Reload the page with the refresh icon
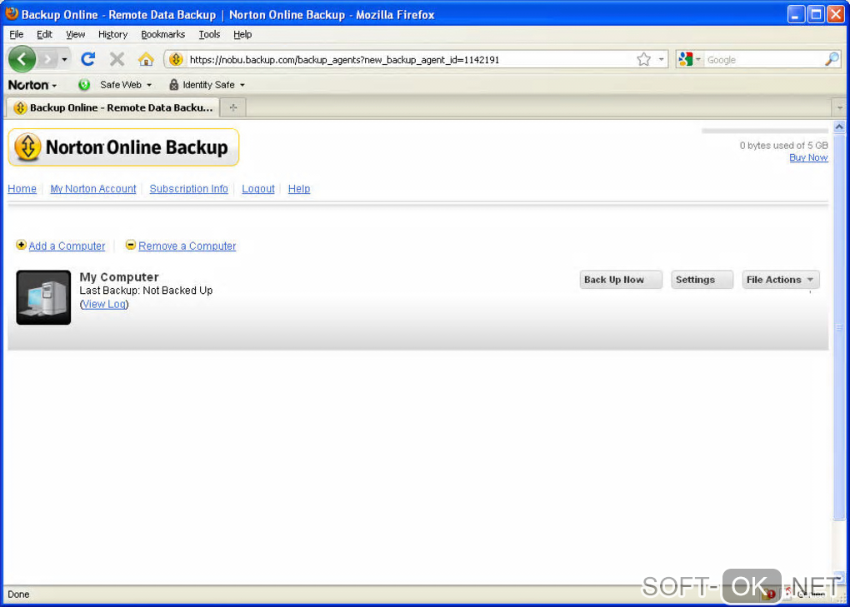Screen dimensions: 850x607 click(87, 59)
